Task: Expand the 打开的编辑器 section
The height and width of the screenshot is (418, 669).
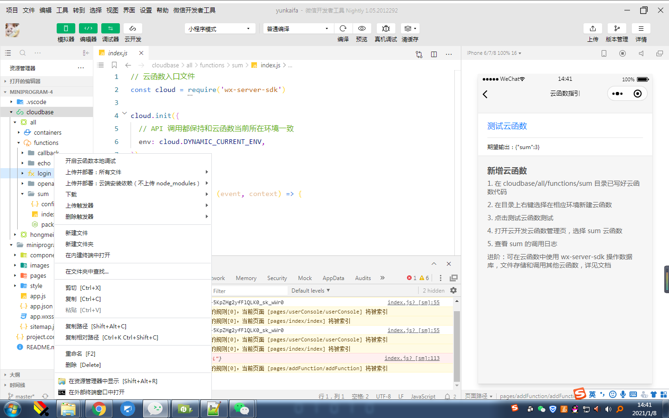Action: 46,81
